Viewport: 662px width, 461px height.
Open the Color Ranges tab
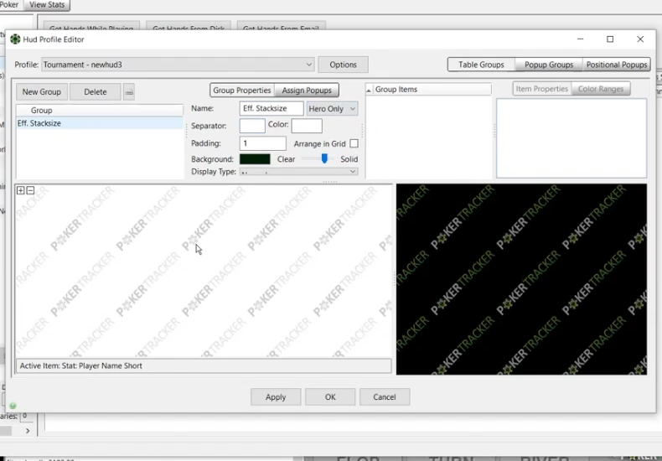click(x=600, y=89)
